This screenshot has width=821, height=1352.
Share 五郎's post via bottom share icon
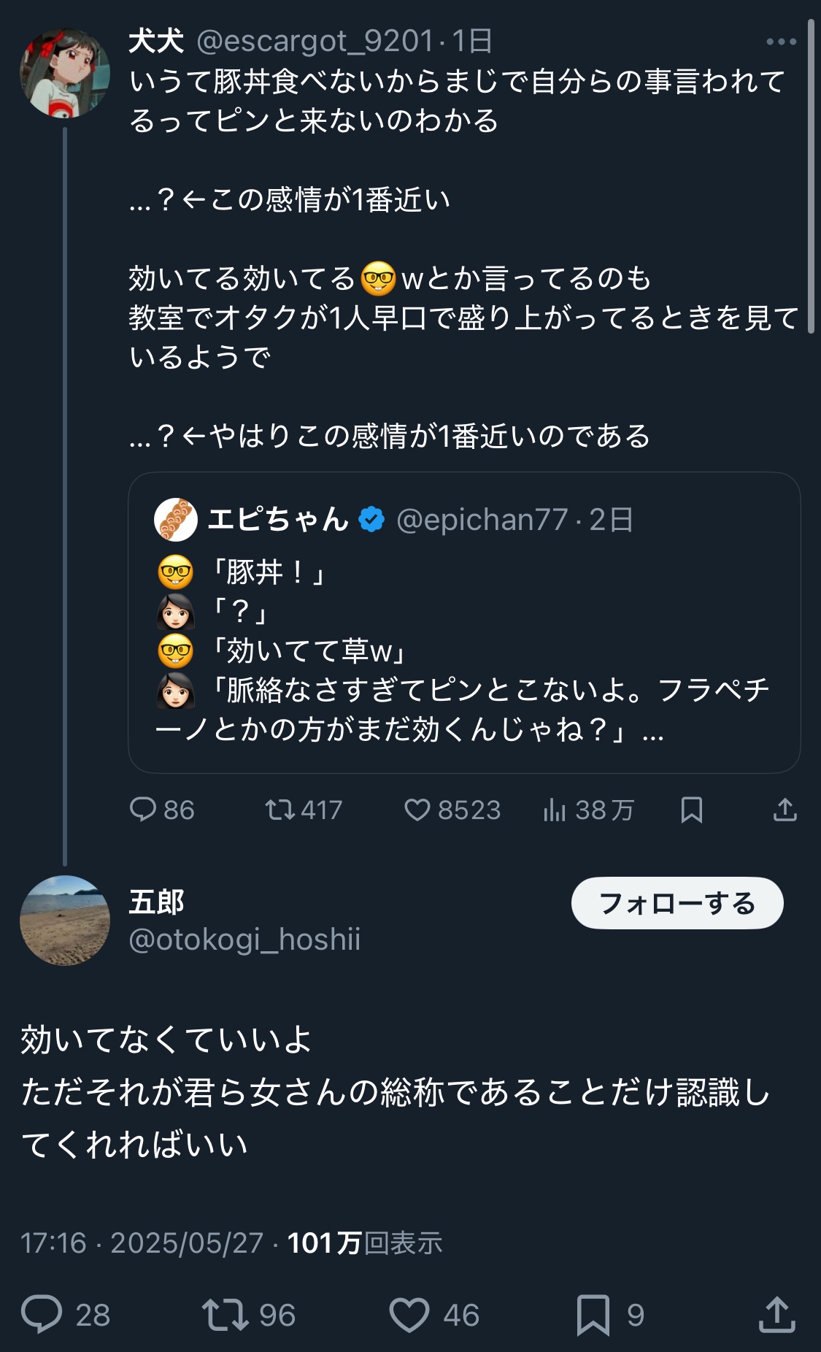tap(776, 1314)
